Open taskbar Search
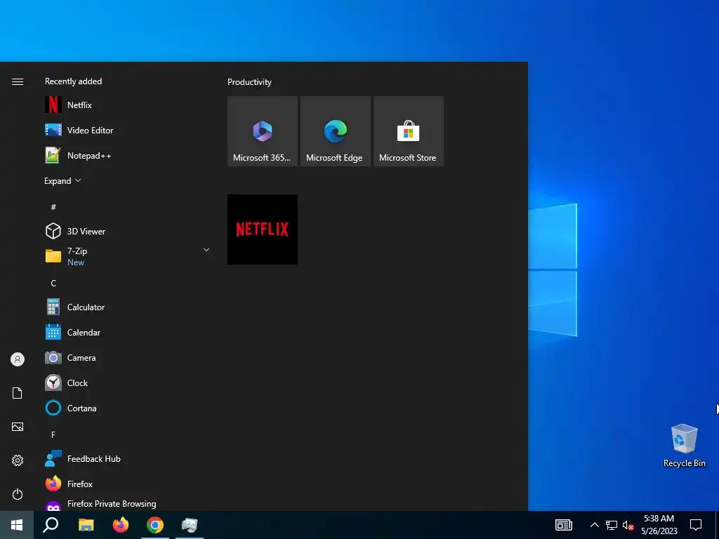Image resolution: width=719 pixels, height=539 pixels. pos(51,525)
